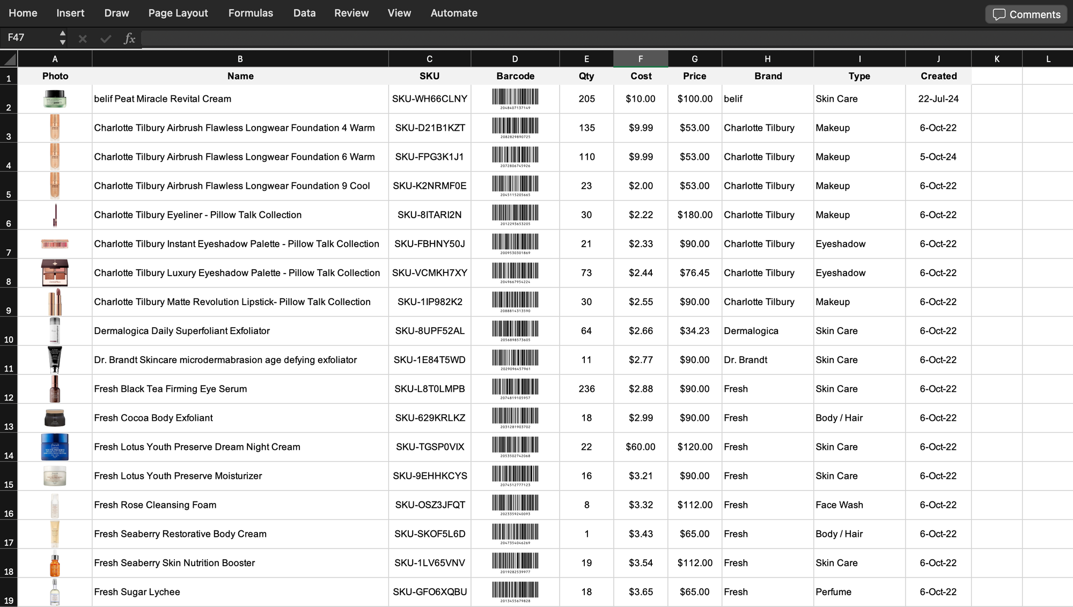Open the Insert ribbon tab
Screen dimensions: 1073x607
pyautogui.click(x=70, y=13)
